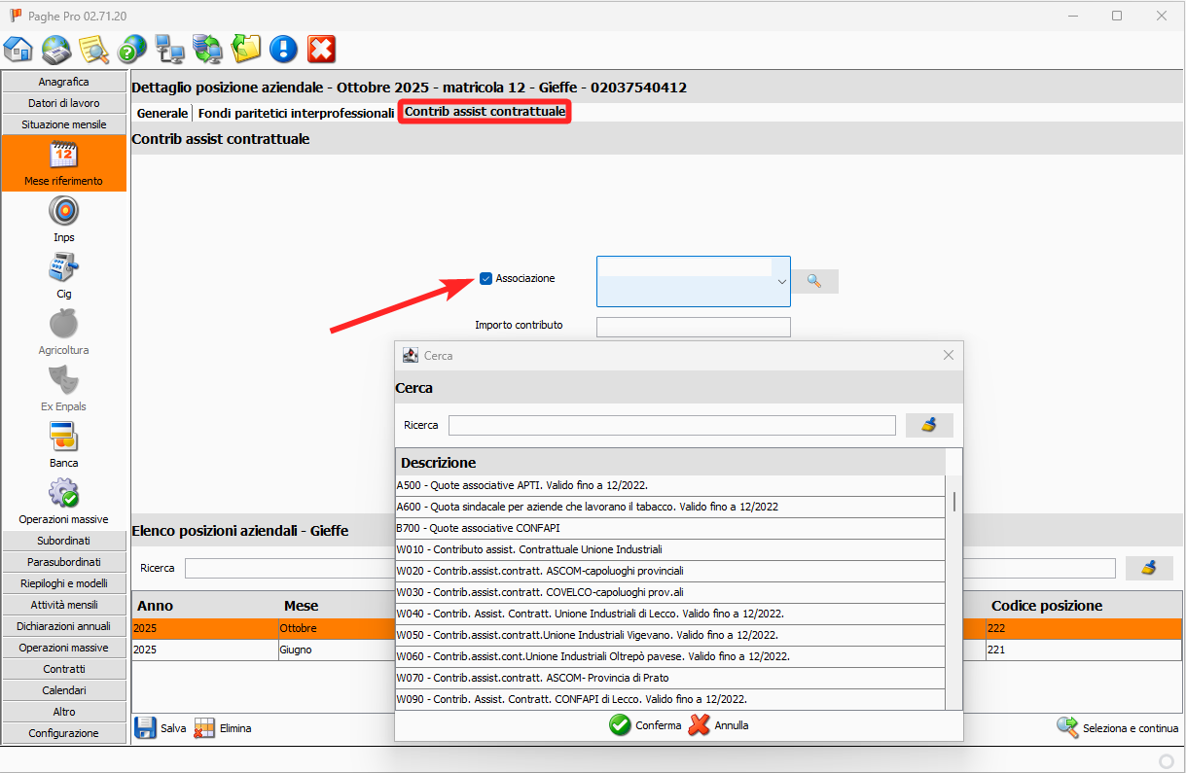Screen dimensions: 1186x773
Task: Click the blue exclamation info icon
Action: tap(283, 49)
